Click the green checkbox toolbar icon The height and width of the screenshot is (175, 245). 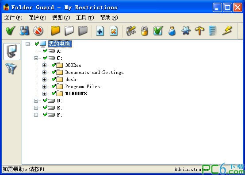(158, 31)
